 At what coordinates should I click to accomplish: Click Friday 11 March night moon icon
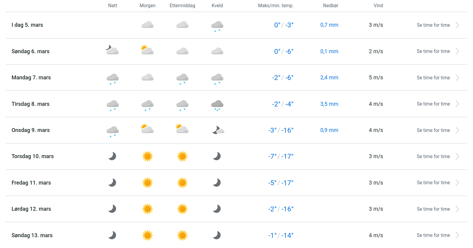[112, 183]
